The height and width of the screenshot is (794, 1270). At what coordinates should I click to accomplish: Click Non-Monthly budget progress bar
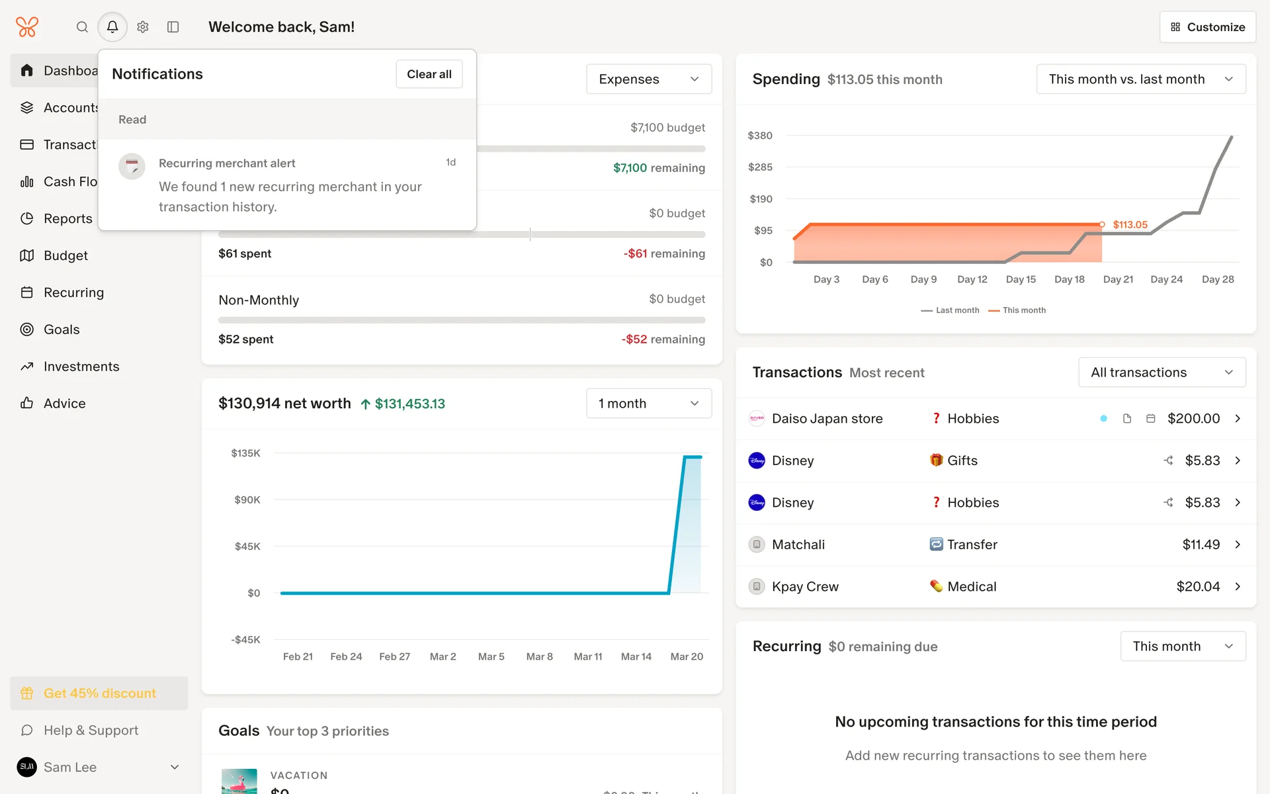pyautogui.click(x=461, y=320)
